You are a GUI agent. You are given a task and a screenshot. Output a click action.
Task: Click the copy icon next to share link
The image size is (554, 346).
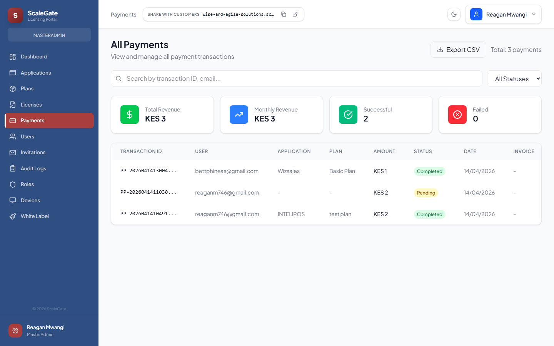(284, 14)
